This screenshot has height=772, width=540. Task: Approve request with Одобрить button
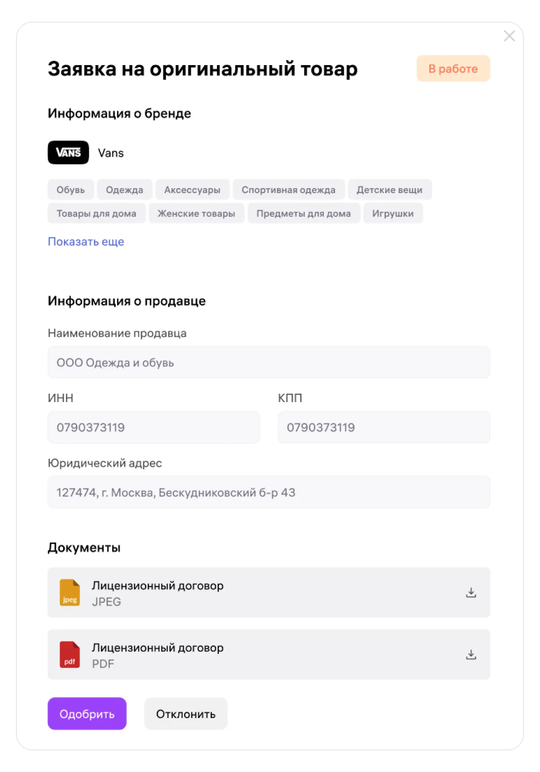pos(87,714)
